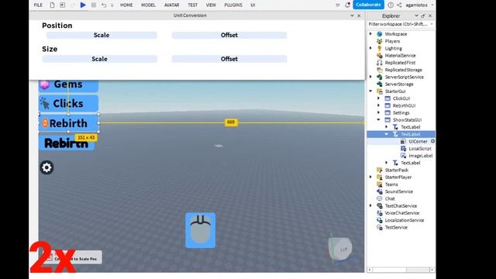This screenshot has height=279, width=496.
Task: Select the LocalizationService icon
Action: (x=379, y=220)
